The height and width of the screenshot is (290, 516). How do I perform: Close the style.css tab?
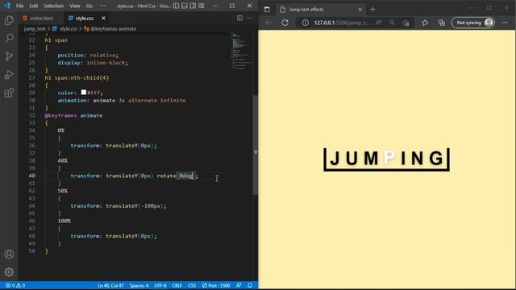coord(103,18)
